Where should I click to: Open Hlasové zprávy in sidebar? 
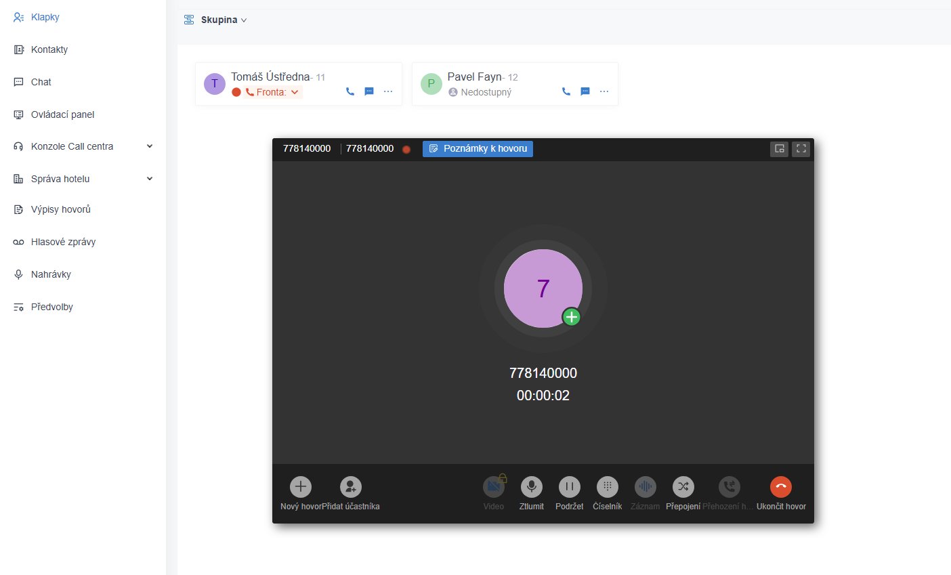point(63,242)
